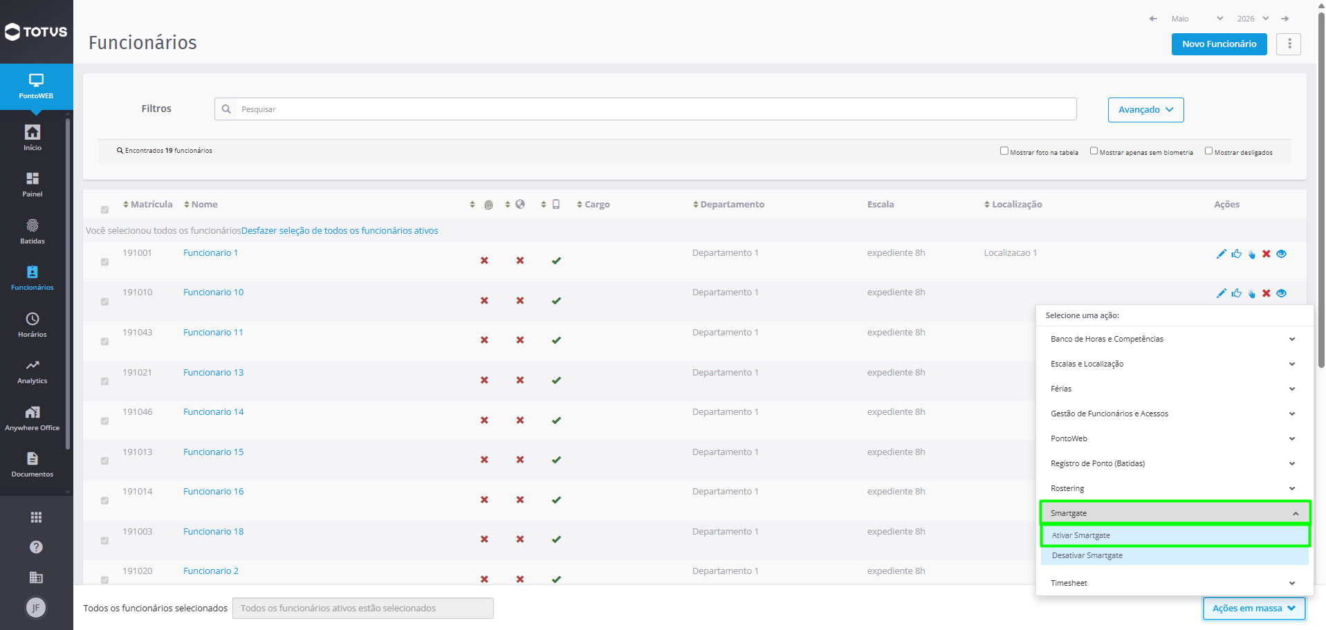Enable Mostrar foto na tabela checkbox
This screenshot has width=1326, height=630.
point(1004,151)
